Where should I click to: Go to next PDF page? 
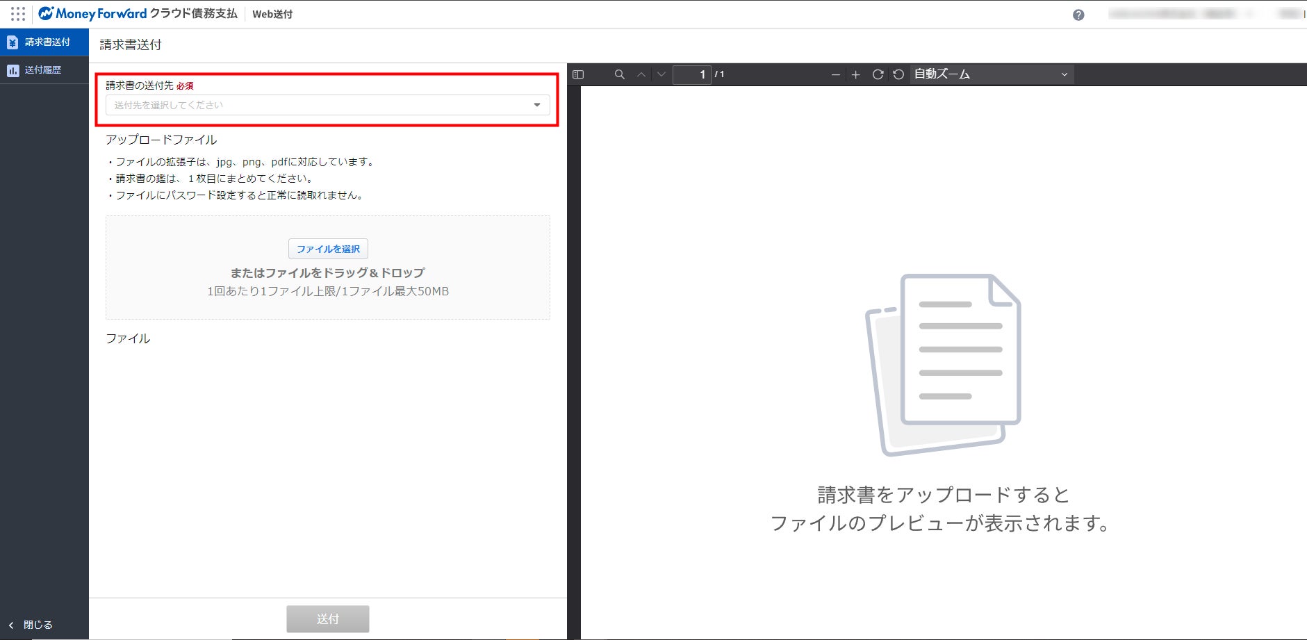(661, 74)
